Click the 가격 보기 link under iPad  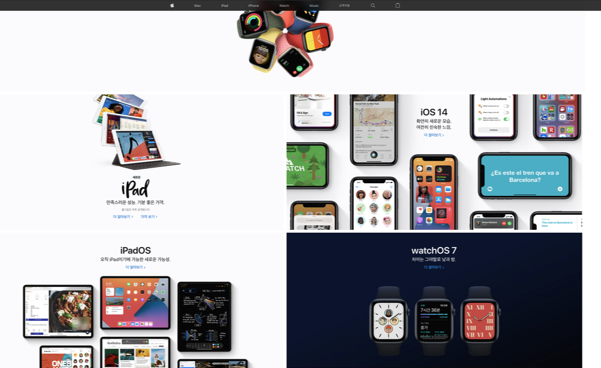coord(149,217)
